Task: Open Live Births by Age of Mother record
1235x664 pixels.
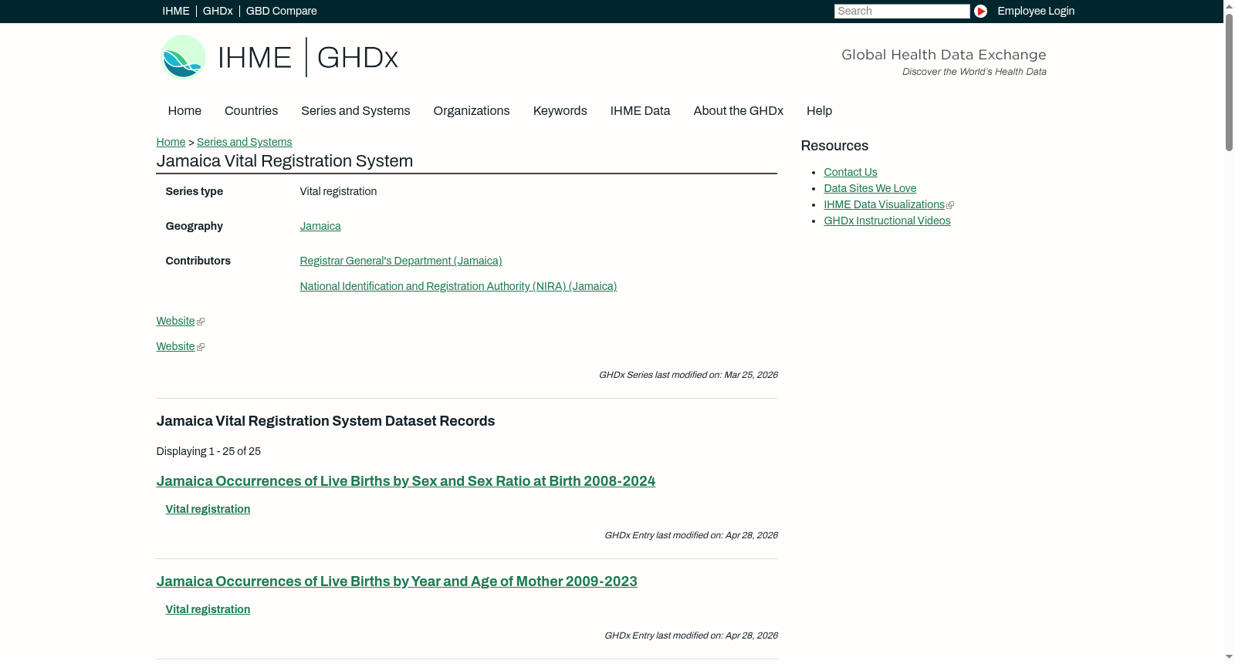Action: pyautogui.click(x=397, y=581)
